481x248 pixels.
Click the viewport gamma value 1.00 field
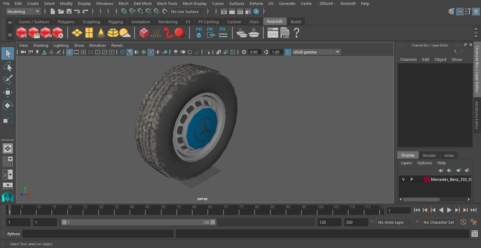pos(276,52)
